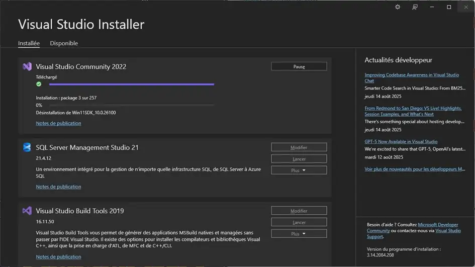This screenshot has width=475, height=267.
Task: Click the SQL Server Management Studio 21 title
Action: tap(87, 147)
